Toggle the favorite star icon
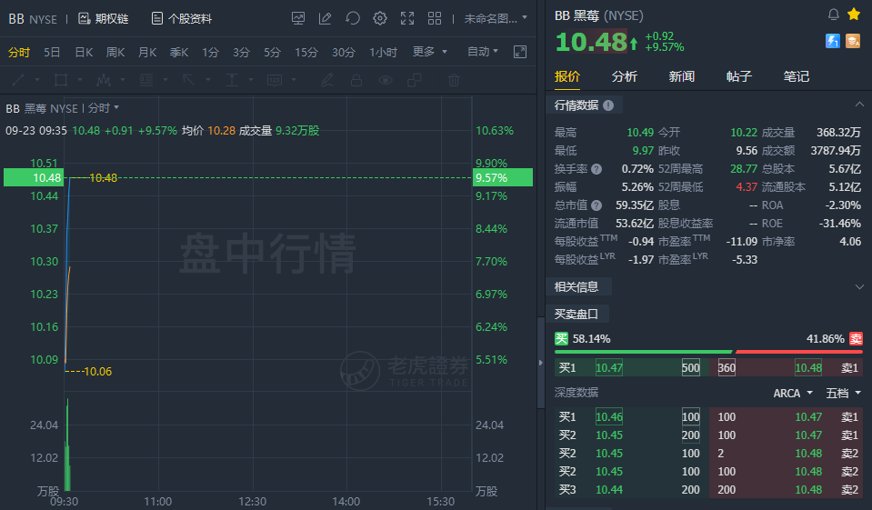Image resolution: width=872 pixels, height=510 pixels. point(854,15)
